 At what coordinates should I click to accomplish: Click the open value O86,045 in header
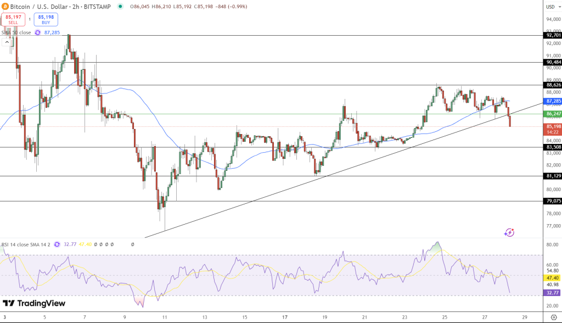tap(140, 7)
